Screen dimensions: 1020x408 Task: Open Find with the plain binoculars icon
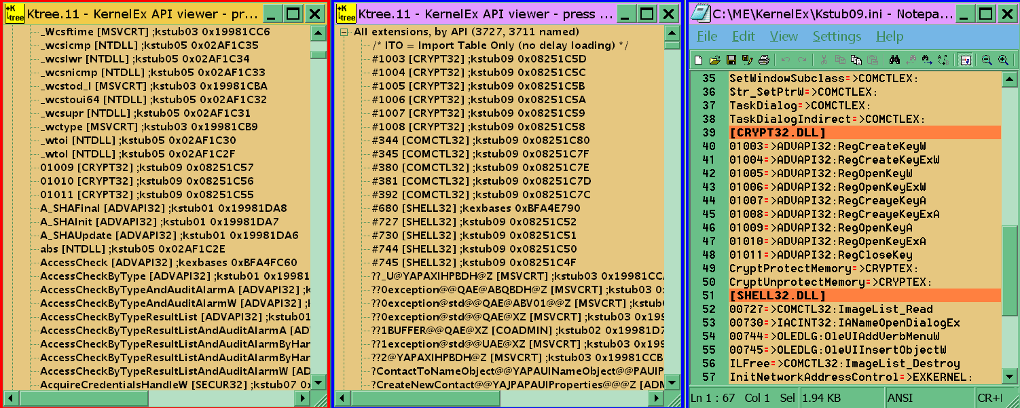894,60
